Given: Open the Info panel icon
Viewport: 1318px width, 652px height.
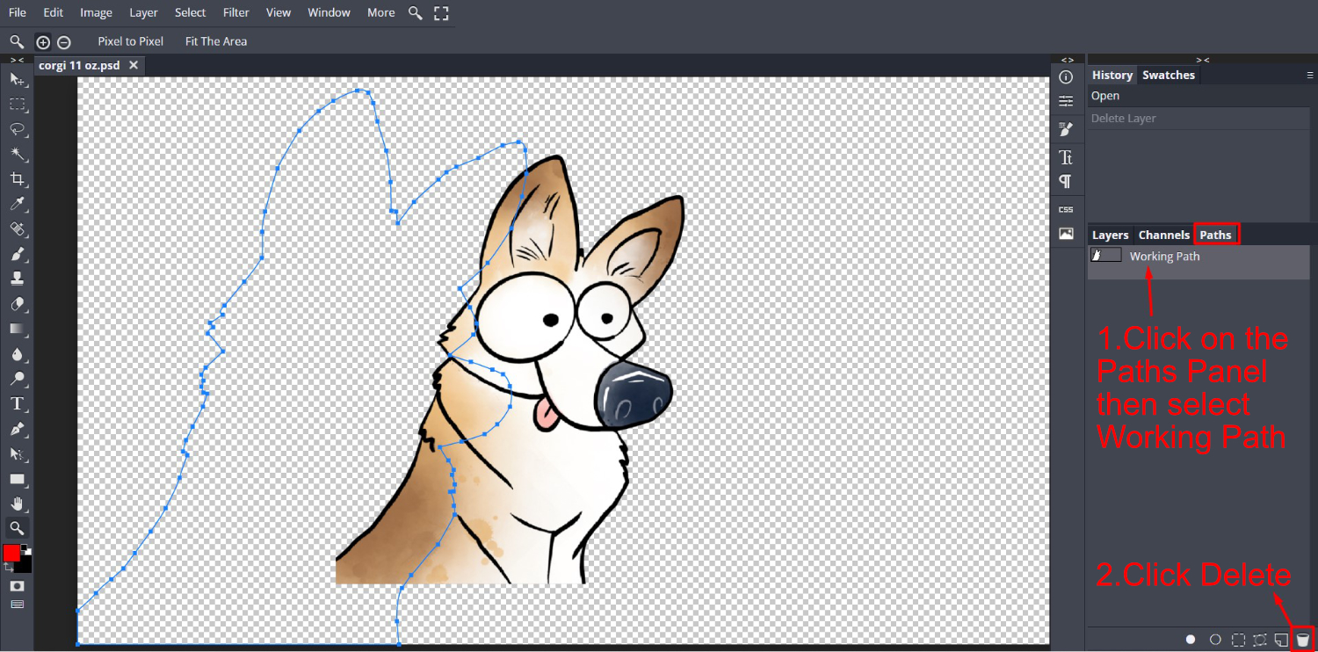Looking at the screenshot, I should 1066,77.
